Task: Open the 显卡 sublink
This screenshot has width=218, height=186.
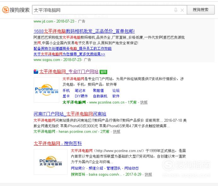Action: [x=66, y=96]
